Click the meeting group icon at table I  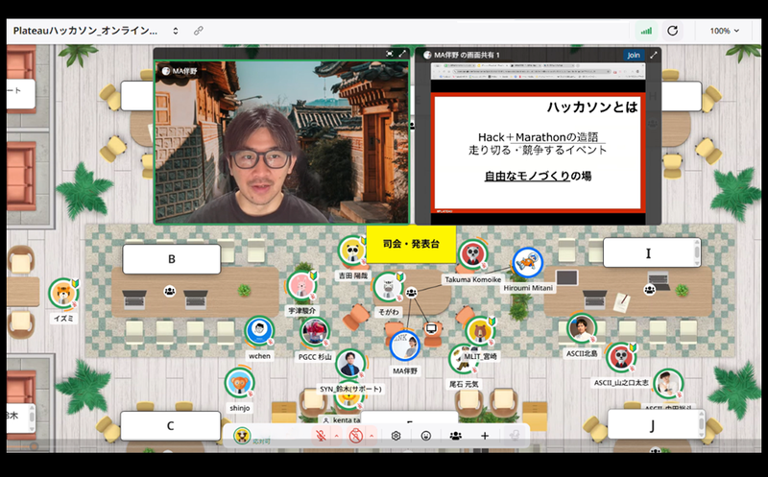pyautogui.click(x=650, y=290)
